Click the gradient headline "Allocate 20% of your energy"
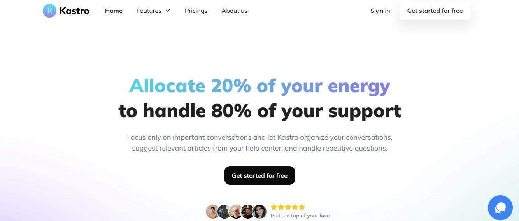519x221 pixels. coord(259,86)
